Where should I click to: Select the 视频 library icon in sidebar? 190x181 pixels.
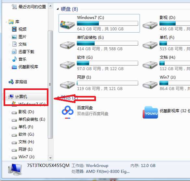14,29
